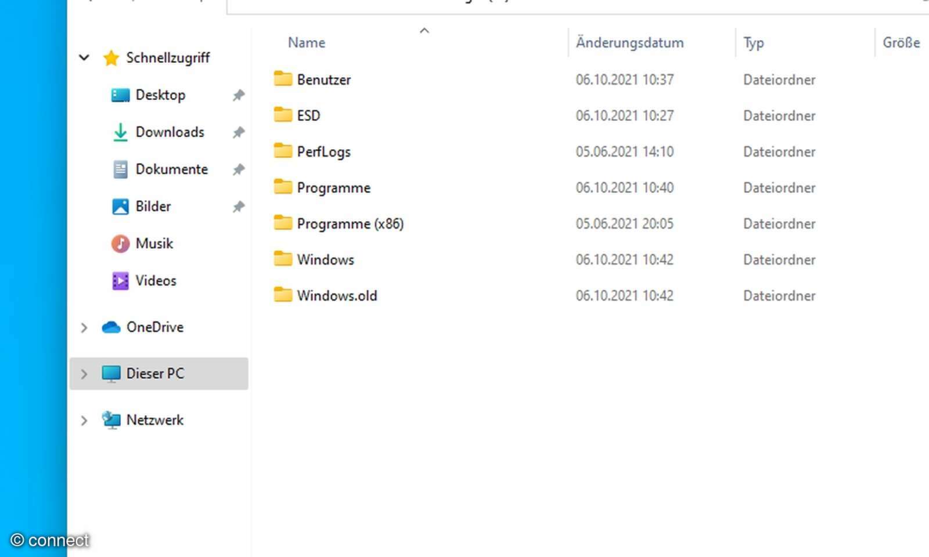The width and height of the screenshot is (929, 557).
Task: Expand the Dieser PC tree entry
Action: click(84, 374)
